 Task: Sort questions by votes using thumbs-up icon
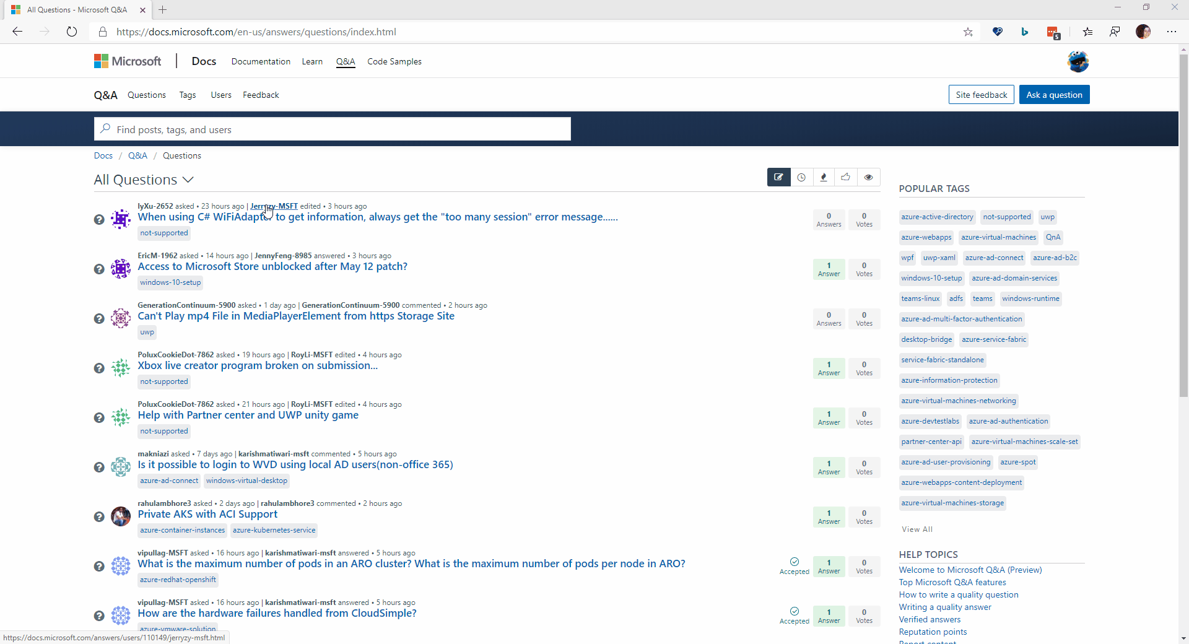pyautogui.click(x=846, y=177)
